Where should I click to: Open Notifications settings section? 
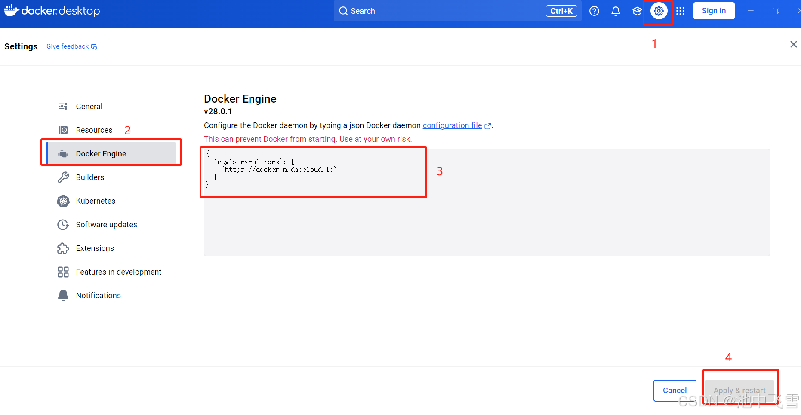(111, 295)
